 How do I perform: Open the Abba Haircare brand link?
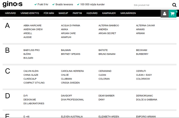32,25
